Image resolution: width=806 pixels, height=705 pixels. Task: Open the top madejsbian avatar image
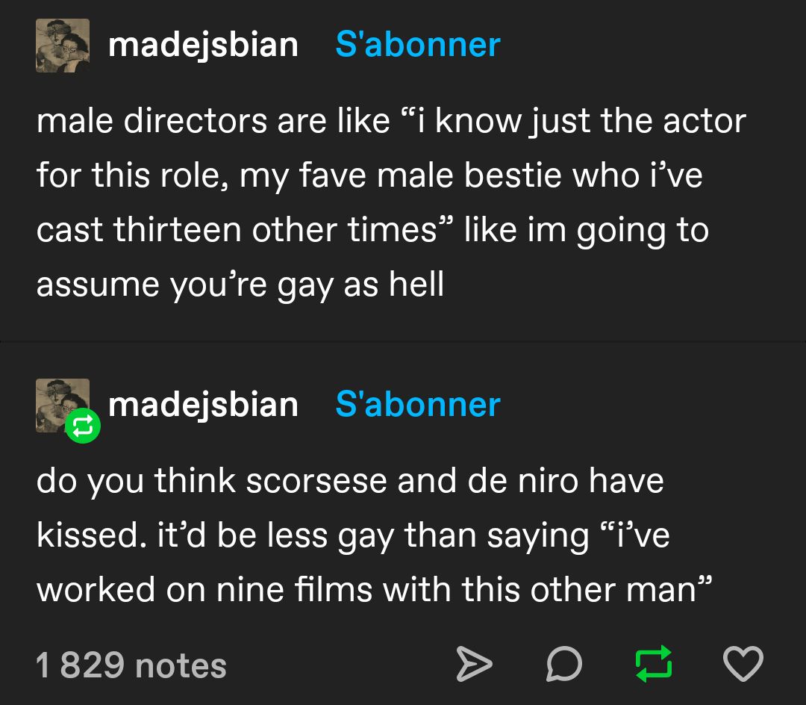(x=63, y=46)
